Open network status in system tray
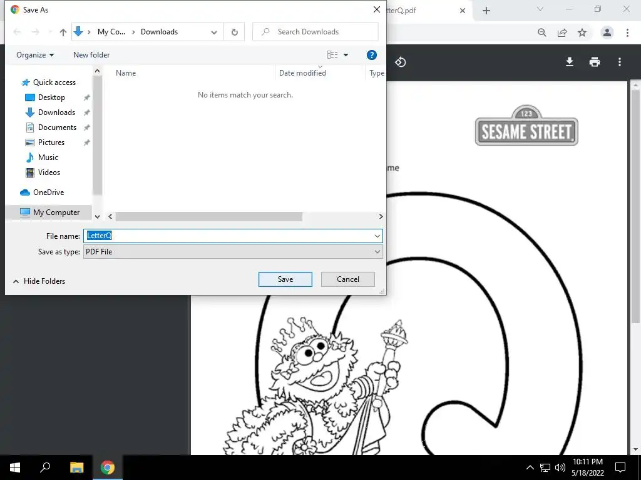Viewport: 641px width, 480px height. pyautogui.click(x=545, y=467)
